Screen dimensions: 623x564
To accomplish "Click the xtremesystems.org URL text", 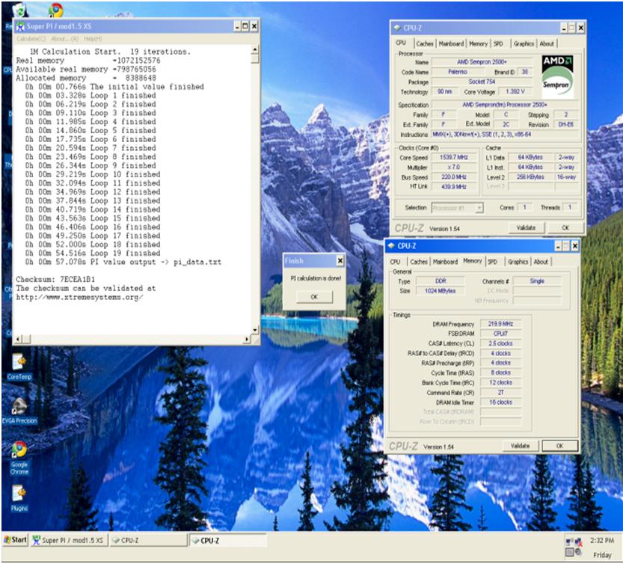I will (x=79, y=297).
